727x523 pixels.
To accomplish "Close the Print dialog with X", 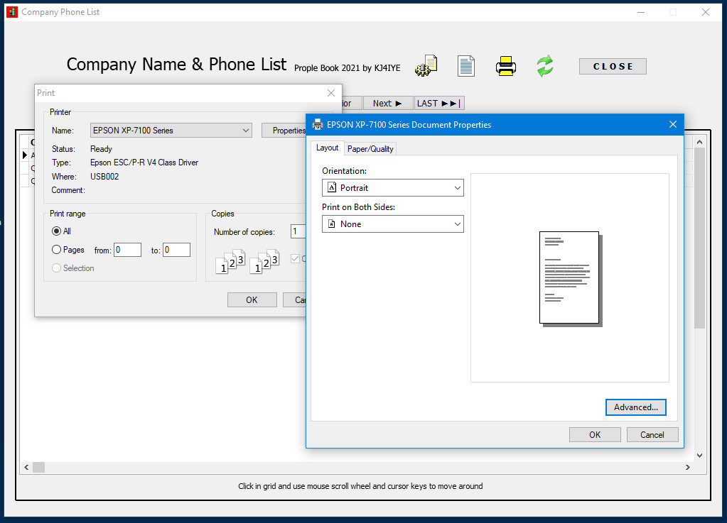I will point(331,93).
